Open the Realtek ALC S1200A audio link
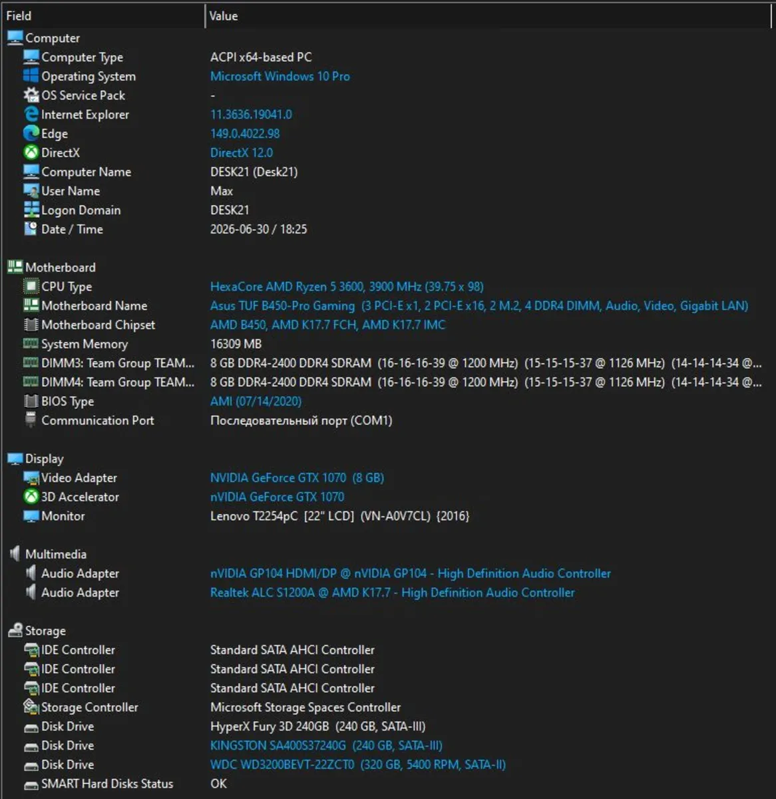Viewport: 776px width, 799px height. [393, 593]
